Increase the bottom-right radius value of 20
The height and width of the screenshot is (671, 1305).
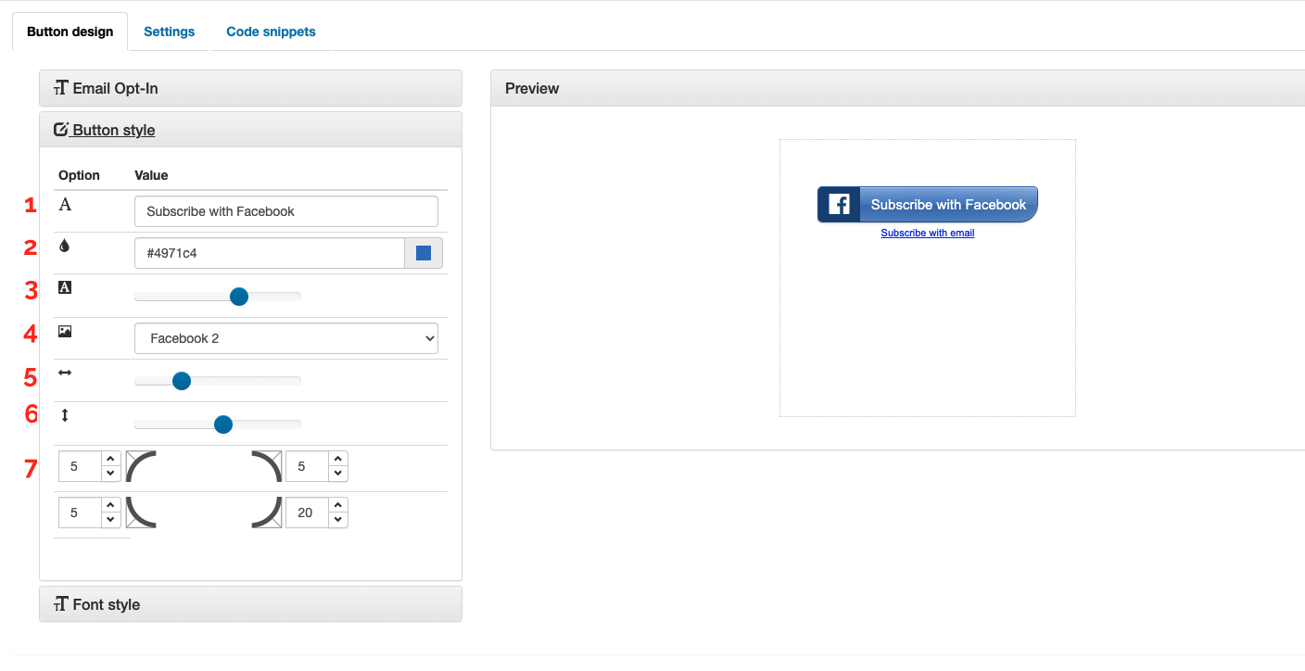(337, 505)
